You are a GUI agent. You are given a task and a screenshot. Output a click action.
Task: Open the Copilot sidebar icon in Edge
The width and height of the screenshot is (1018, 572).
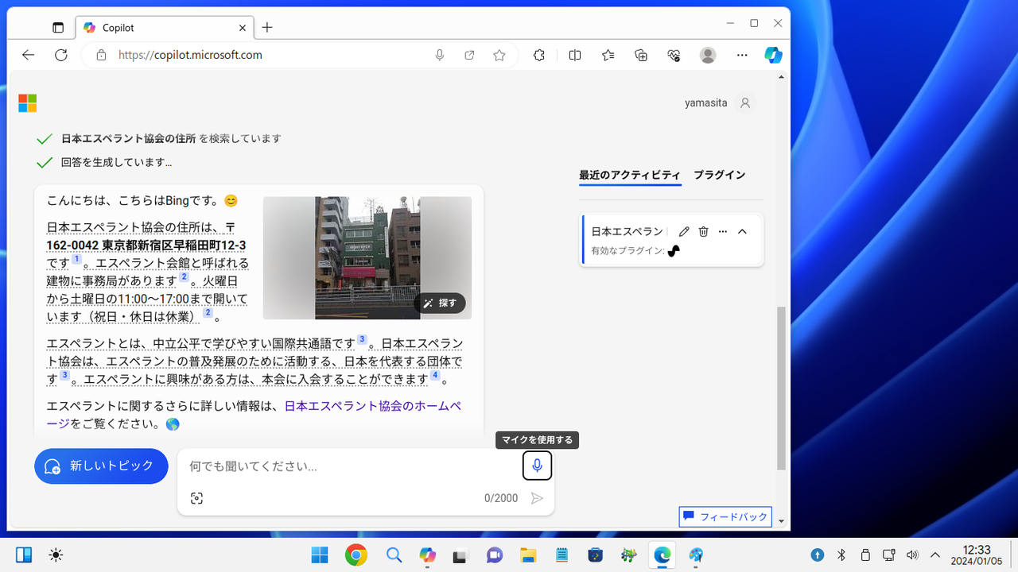pos(773,55)
